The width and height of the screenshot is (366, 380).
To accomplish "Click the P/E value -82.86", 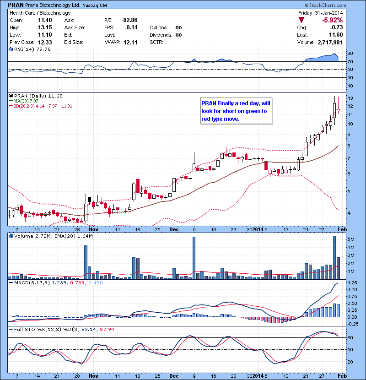I will pyautogui.click(x=129, y=20).
